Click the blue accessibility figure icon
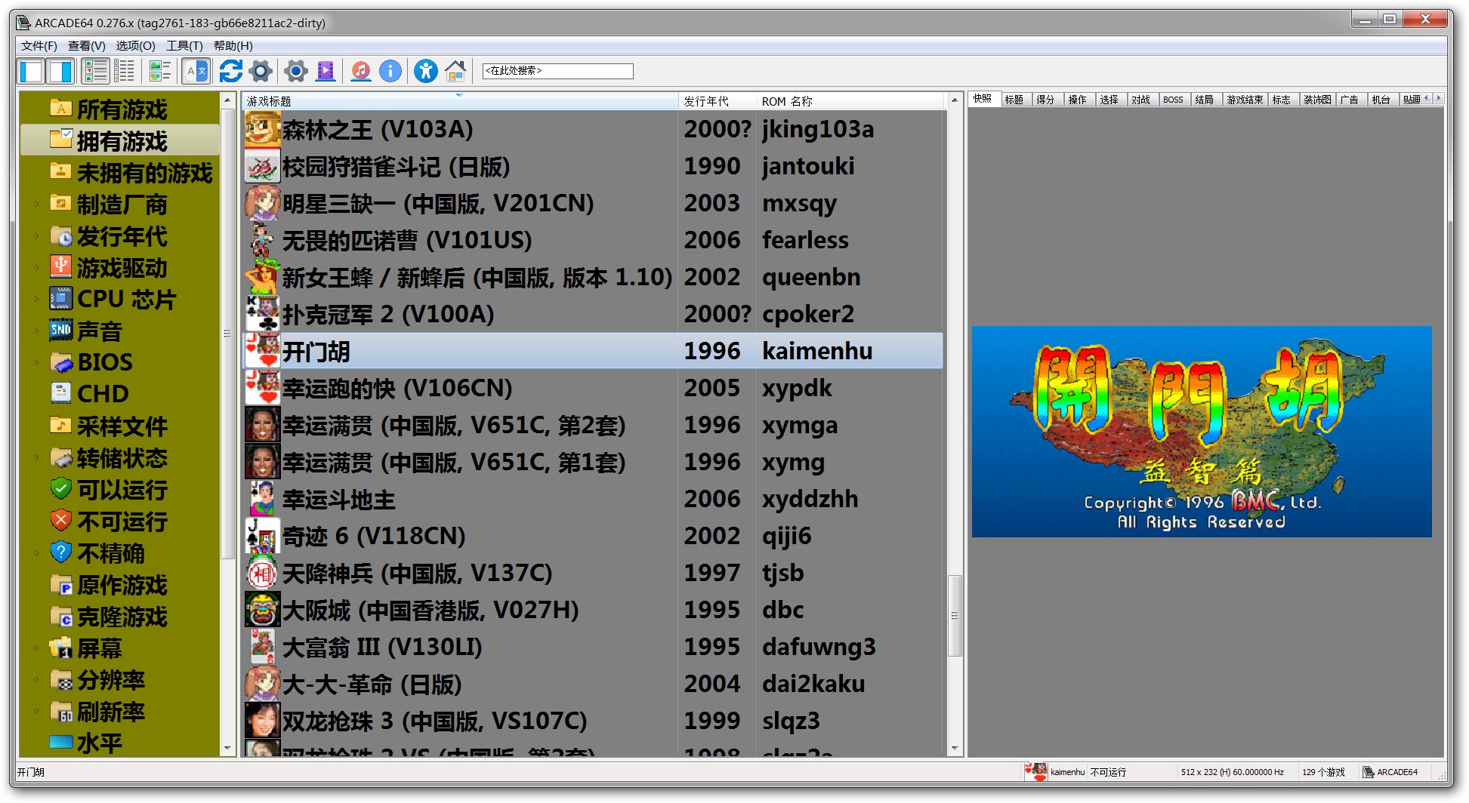The width and height of the screenshot is (1469, 803). click(426, 71)
